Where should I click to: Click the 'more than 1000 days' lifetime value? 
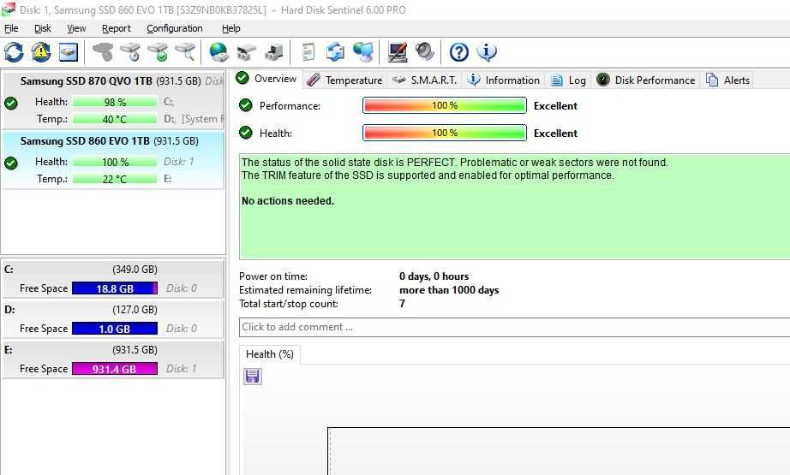point(449,290)
